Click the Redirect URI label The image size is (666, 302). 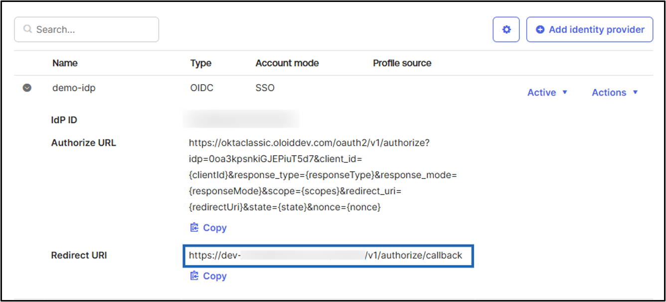79,256
